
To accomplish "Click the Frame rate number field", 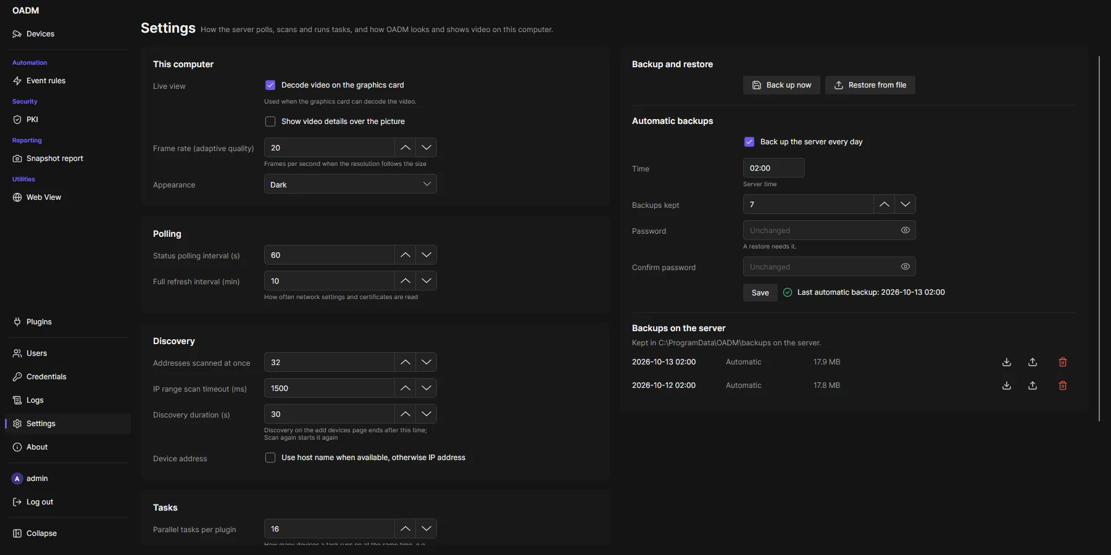I will [330, 147].
